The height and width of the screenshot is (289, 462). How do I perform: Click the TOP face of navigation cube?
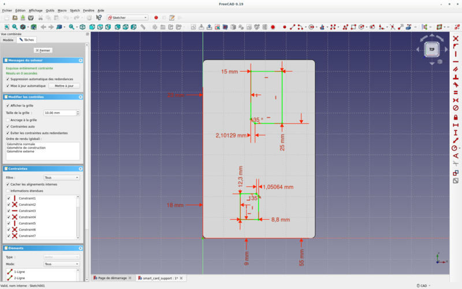coord(432,50)
